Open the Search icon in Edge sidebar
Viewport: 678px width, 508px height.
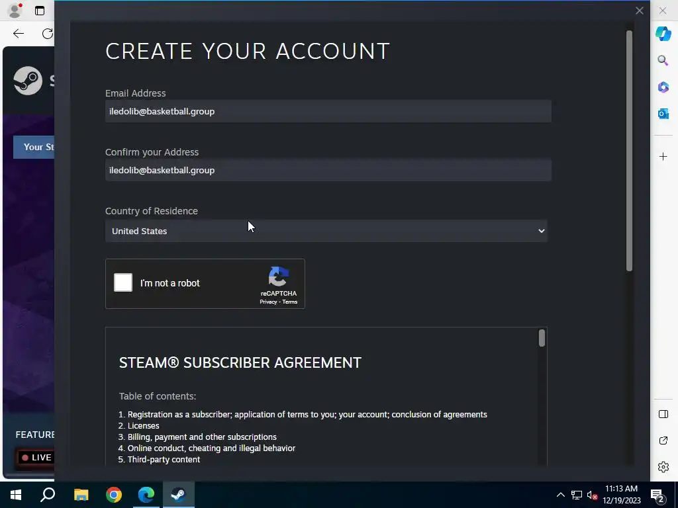point(663,60)
